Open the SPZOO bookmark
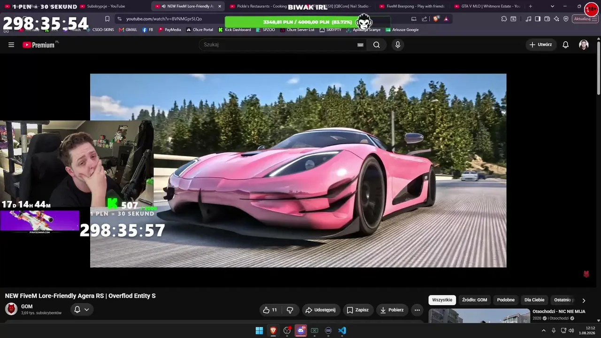Viewport: 601px width, 338px height. click(265, 30)
